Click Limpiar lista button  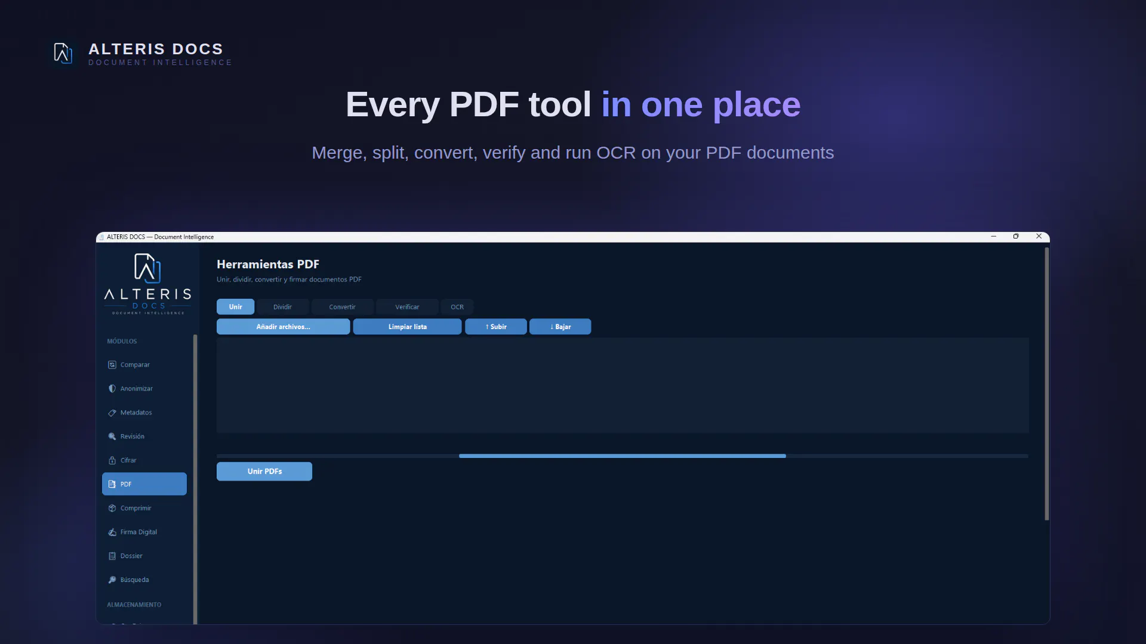pos(407,327)
